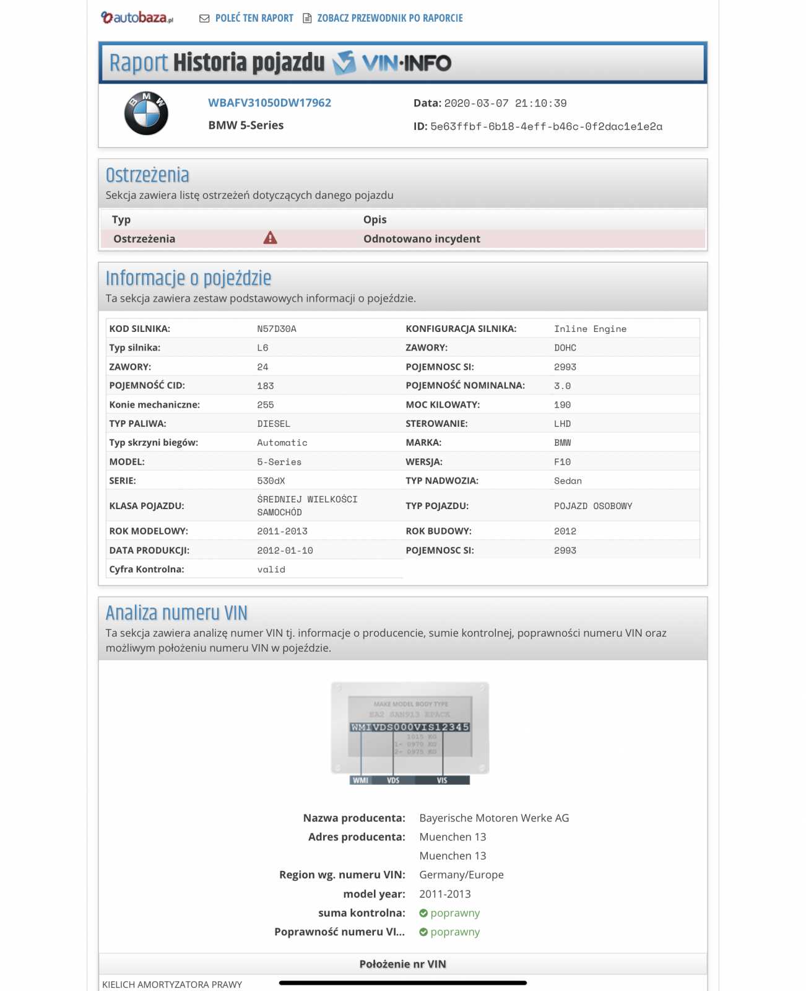Click the Typ column header
806x991 pixels.
[x=121, y=220]
